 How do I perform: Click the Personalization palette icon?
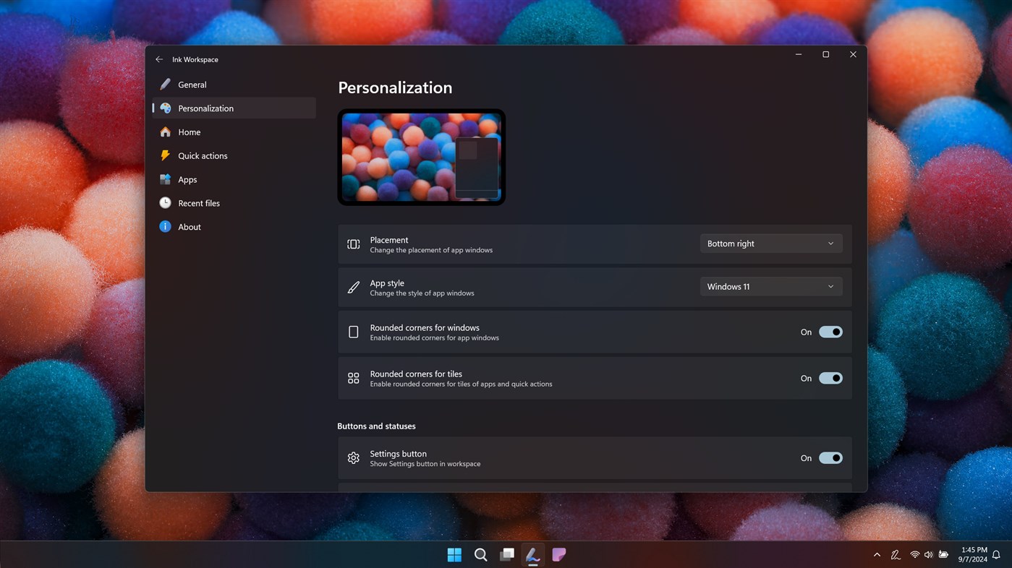pos(166,108)
